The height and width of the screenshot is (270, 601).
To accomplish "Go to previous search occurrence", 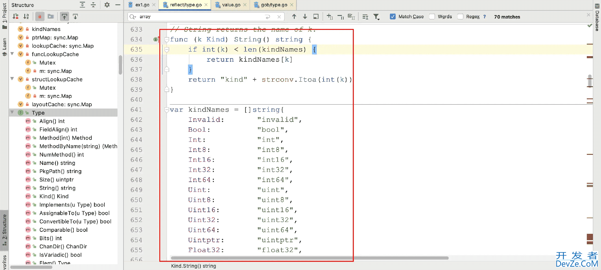I will pyautogui.click(x=294, y=16).
